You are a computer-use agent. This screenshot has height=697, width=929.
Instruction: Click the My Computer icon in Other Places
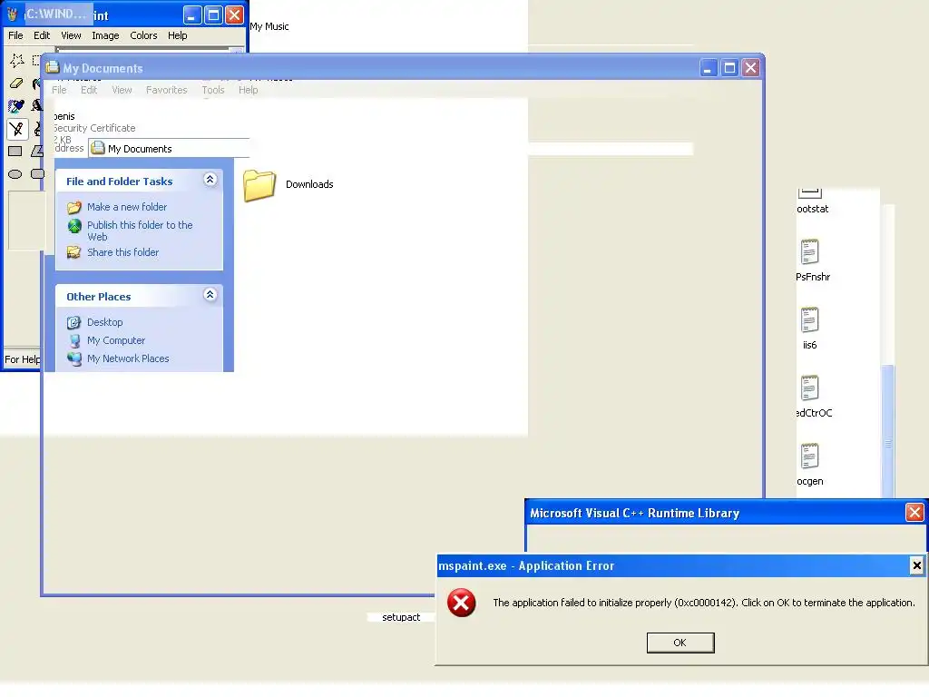coord(74,341)
